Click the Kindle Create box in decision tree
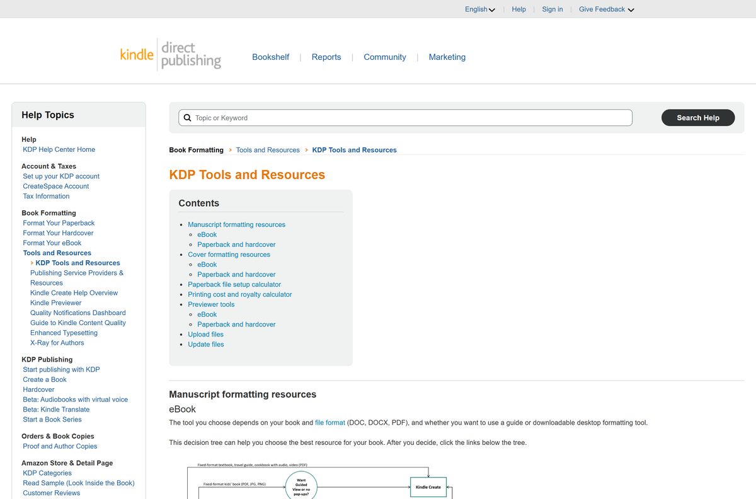Screen dimensions: 756x499 coord(428,487)
